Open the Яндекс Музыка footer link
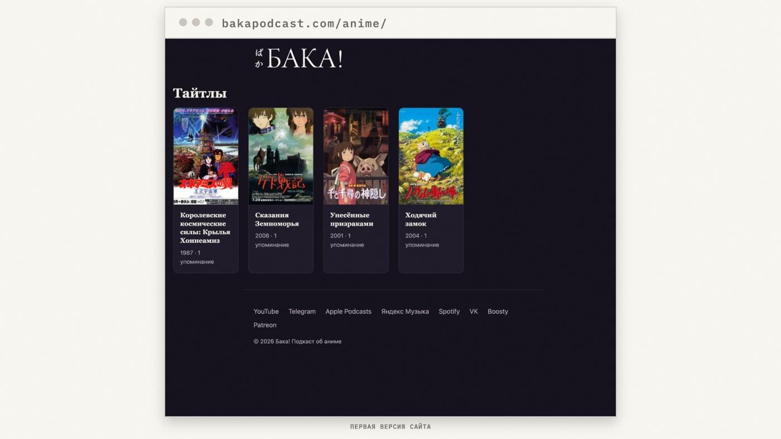This screenshot has height=439, width=781. tap(405, 311)
